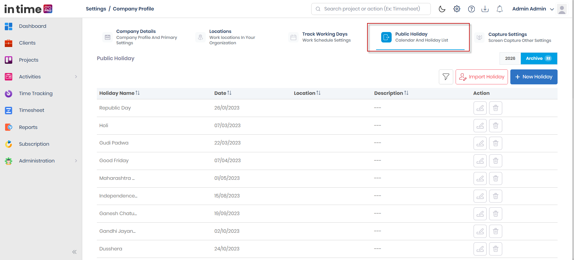Expand Activities submenu chevron
574x260 pixels.
[76, 77]
